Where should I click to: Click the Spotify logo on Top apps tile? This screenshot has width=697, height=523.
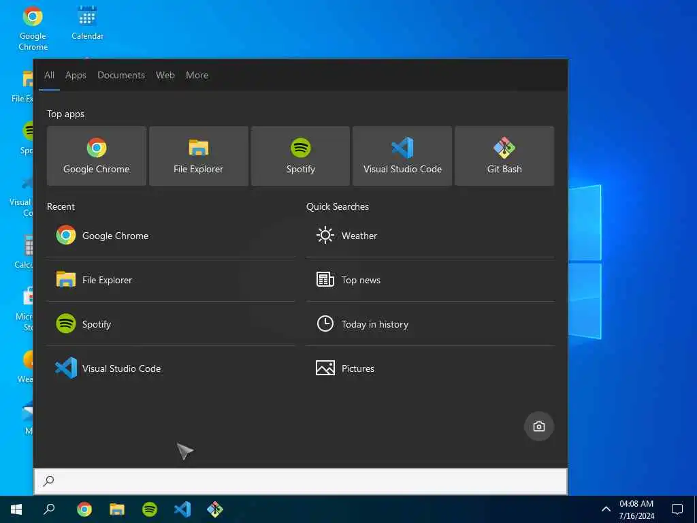[300, 148]
